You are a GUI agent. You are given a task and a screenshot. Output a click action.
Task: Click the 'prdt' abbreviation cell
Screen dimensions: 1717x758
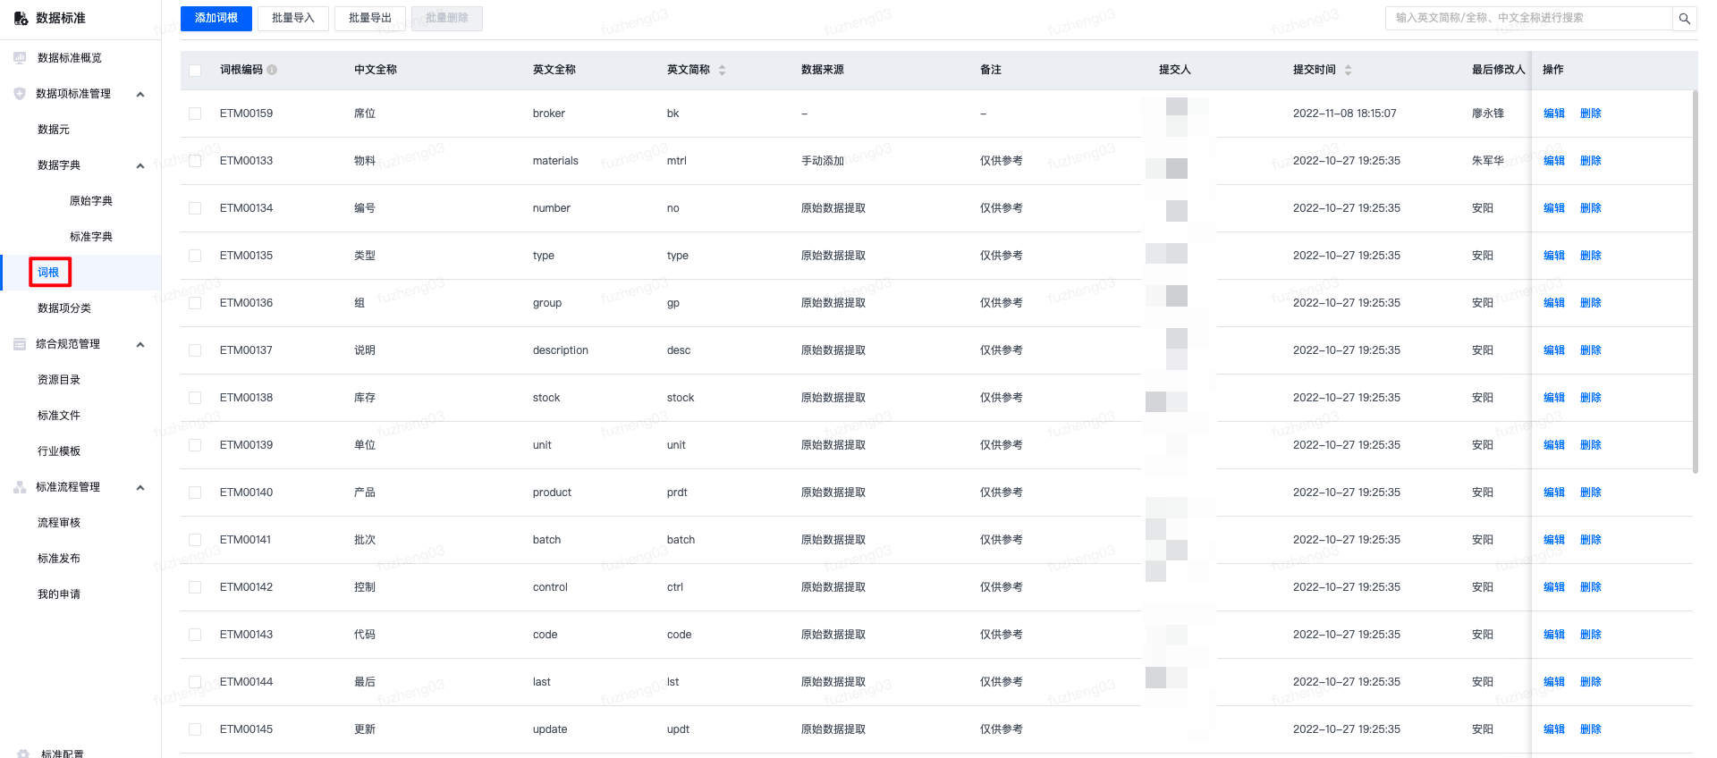click(678, 493)
